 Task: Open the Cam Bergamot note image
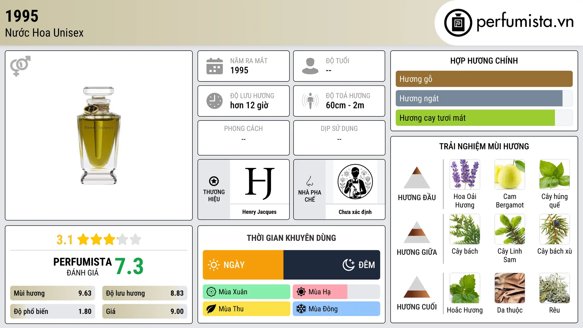click(510, 175)
